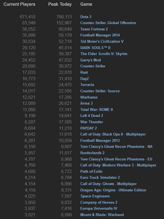Open the Dota 2 game link
The image size is (164, 219).
coord(86,17)
